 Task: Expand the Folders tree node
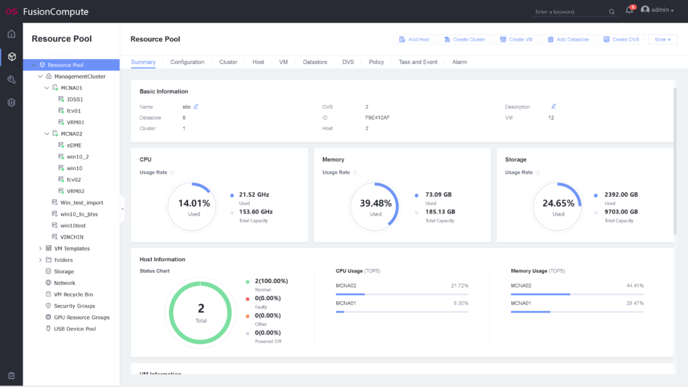40,260
